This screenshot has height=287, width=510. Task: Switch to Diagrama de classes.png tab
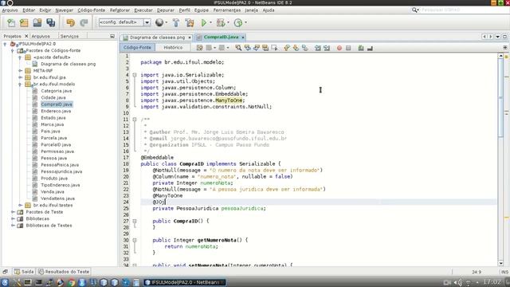click(157, 37)
